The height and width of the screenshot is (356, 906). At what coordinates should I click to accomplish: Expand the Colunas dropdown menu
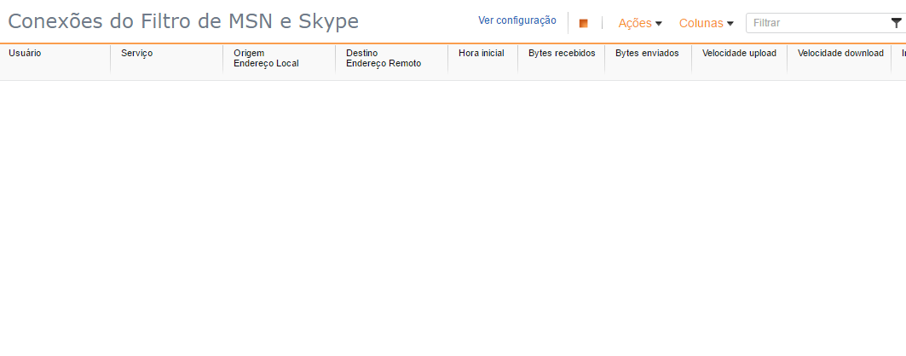pos(707,23)
